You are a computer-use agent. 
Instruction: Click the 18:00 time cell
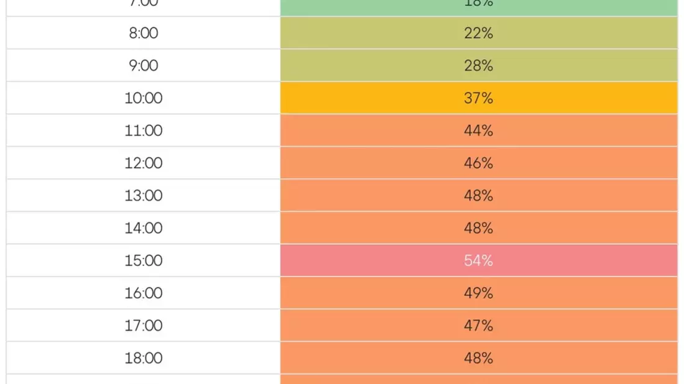pos(144,358)
